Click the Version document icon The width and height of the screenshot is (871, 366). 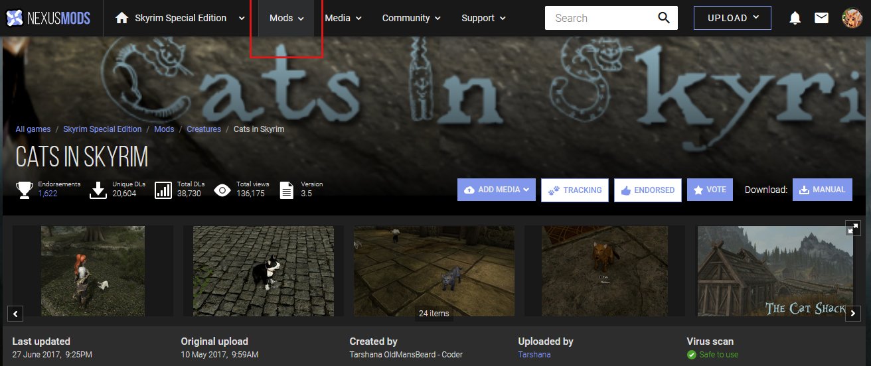click(x=286, y=190)
